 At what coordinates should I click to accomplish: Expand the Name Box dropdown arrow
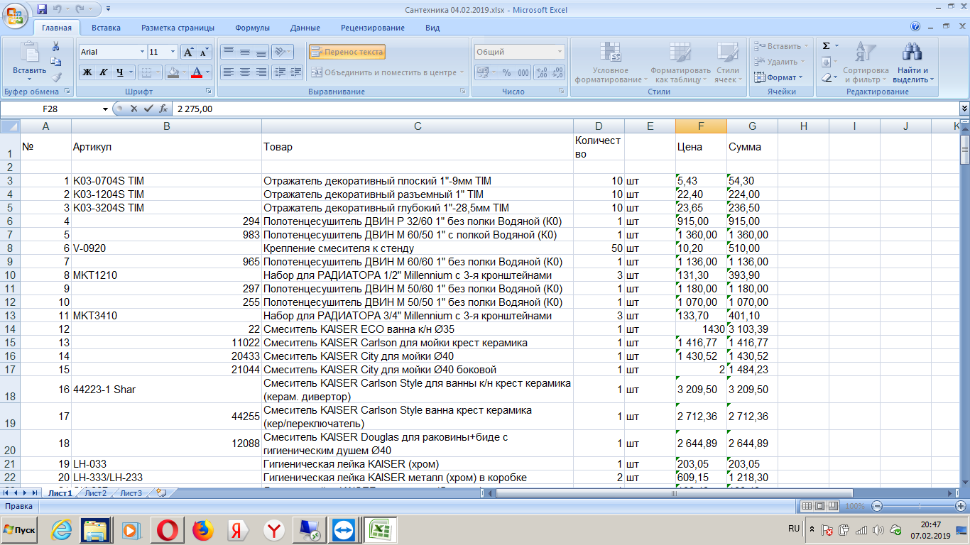coord(106,109)
